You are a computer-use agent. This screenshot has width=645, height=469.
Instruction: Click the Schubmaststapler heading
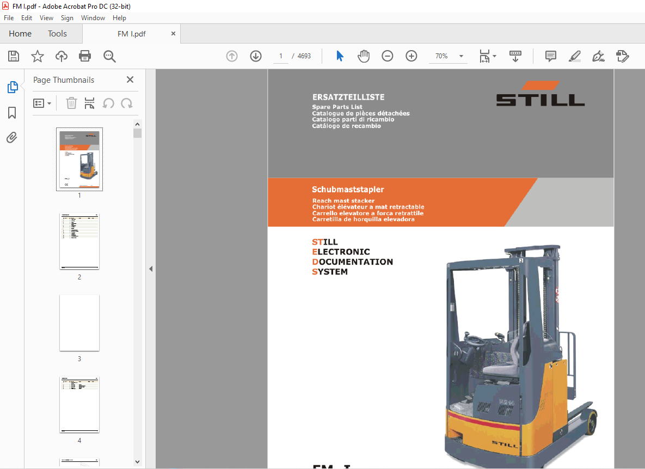(348, 190)
